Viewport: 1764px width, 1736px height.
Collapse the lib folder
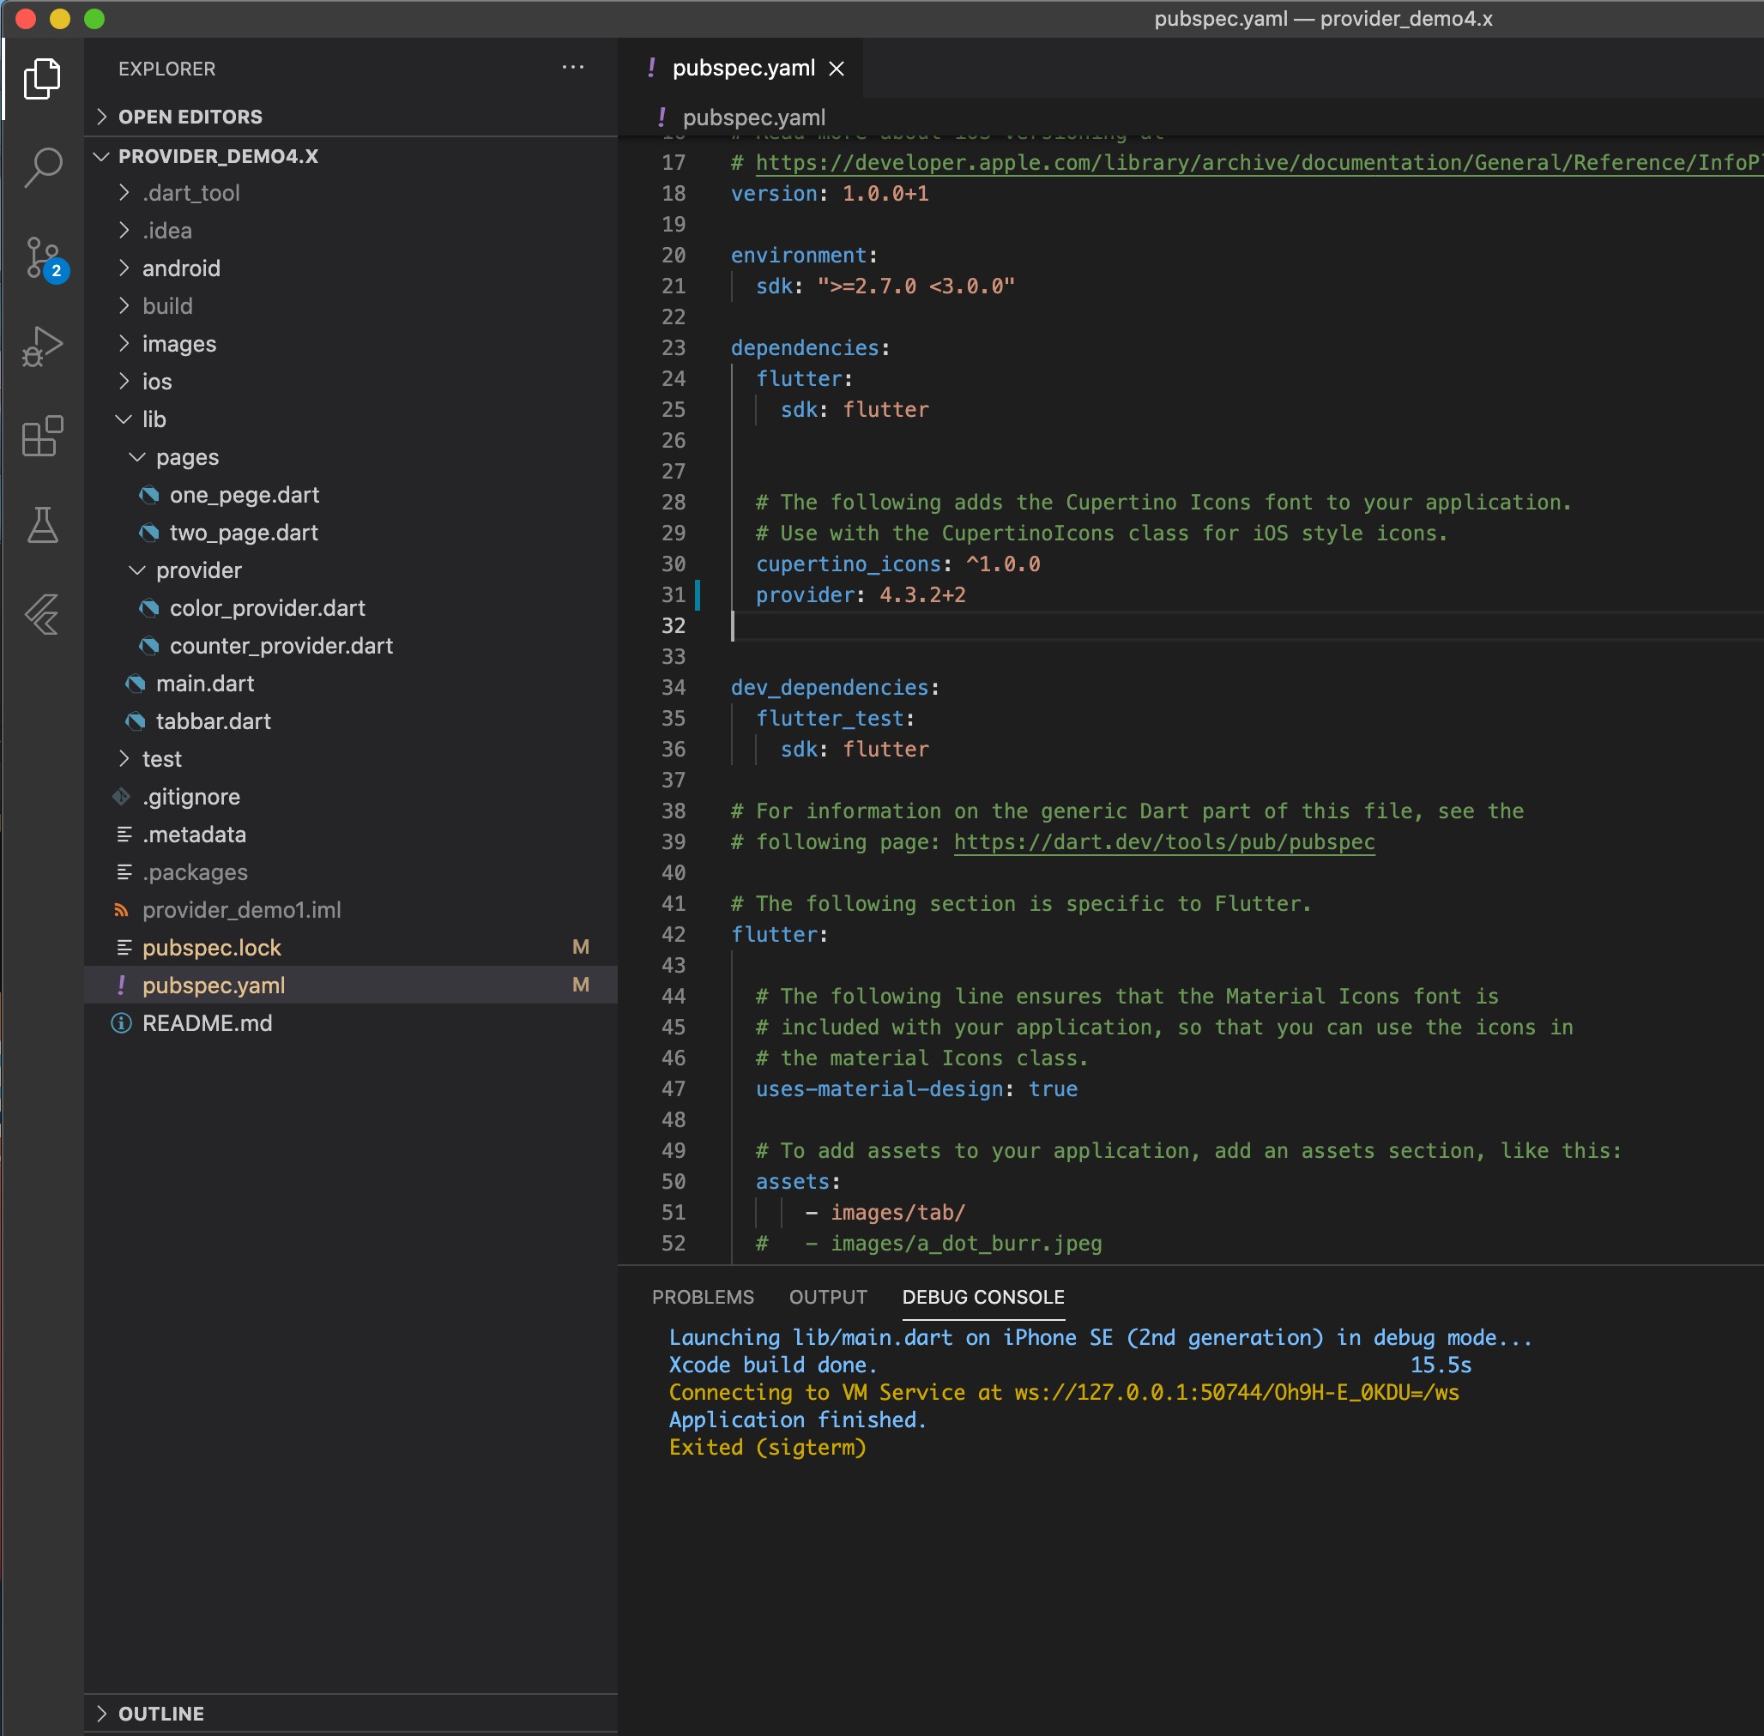coord(154,419)
